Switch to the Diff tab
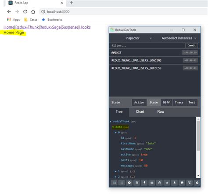Image resolution: width=208 pixels, height=195 pixels. (166, 103)
